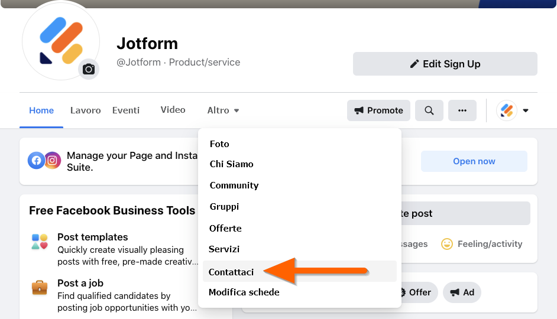Click the Promote button
The width and height of the screenshot is (557, 319).
point(378,110)
